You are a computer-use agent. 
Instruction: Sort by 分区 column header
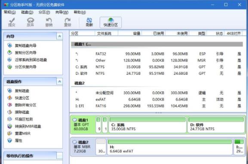(82, 33)
